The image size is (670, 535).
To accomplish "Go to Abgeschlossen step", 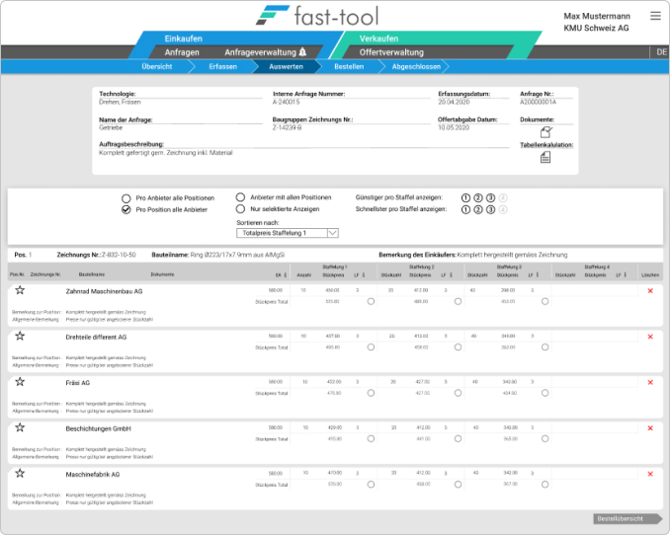I will coord(416,66).
